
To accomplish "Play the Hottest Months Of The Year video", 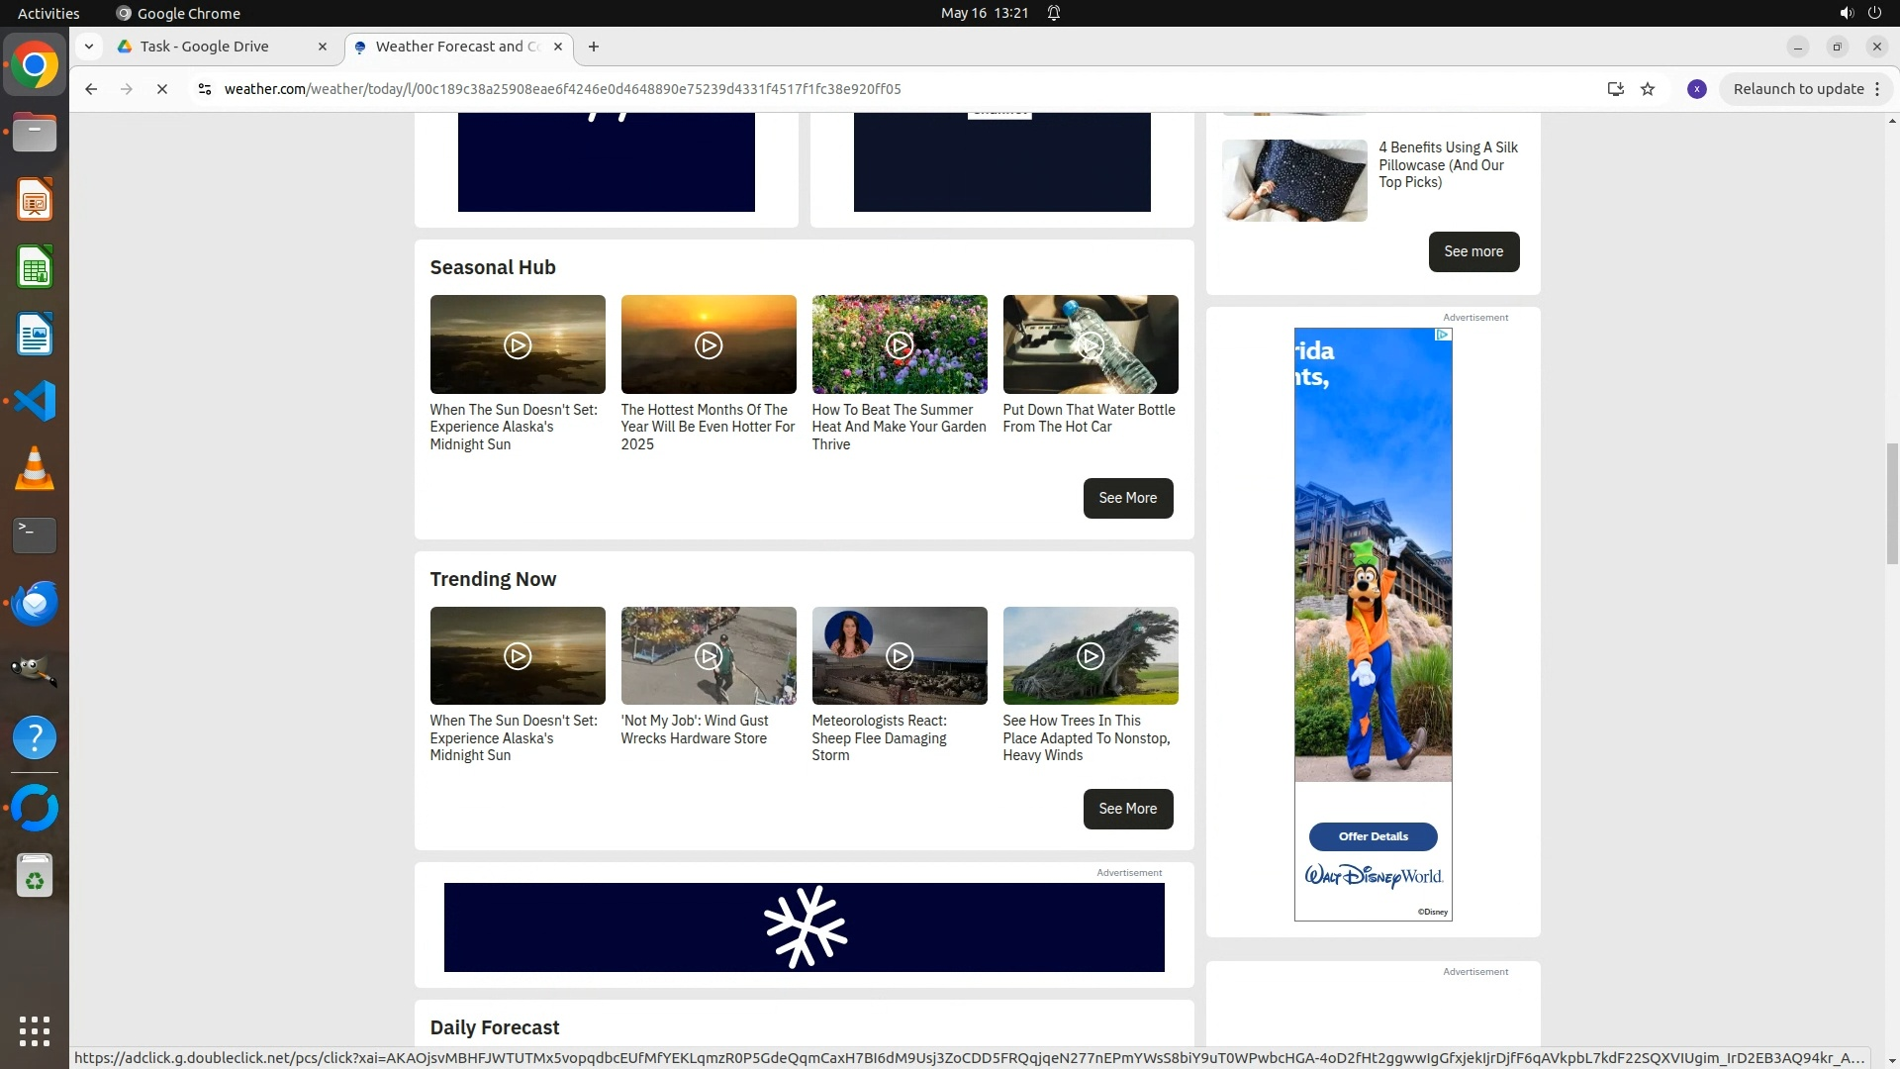I will 709,345.
